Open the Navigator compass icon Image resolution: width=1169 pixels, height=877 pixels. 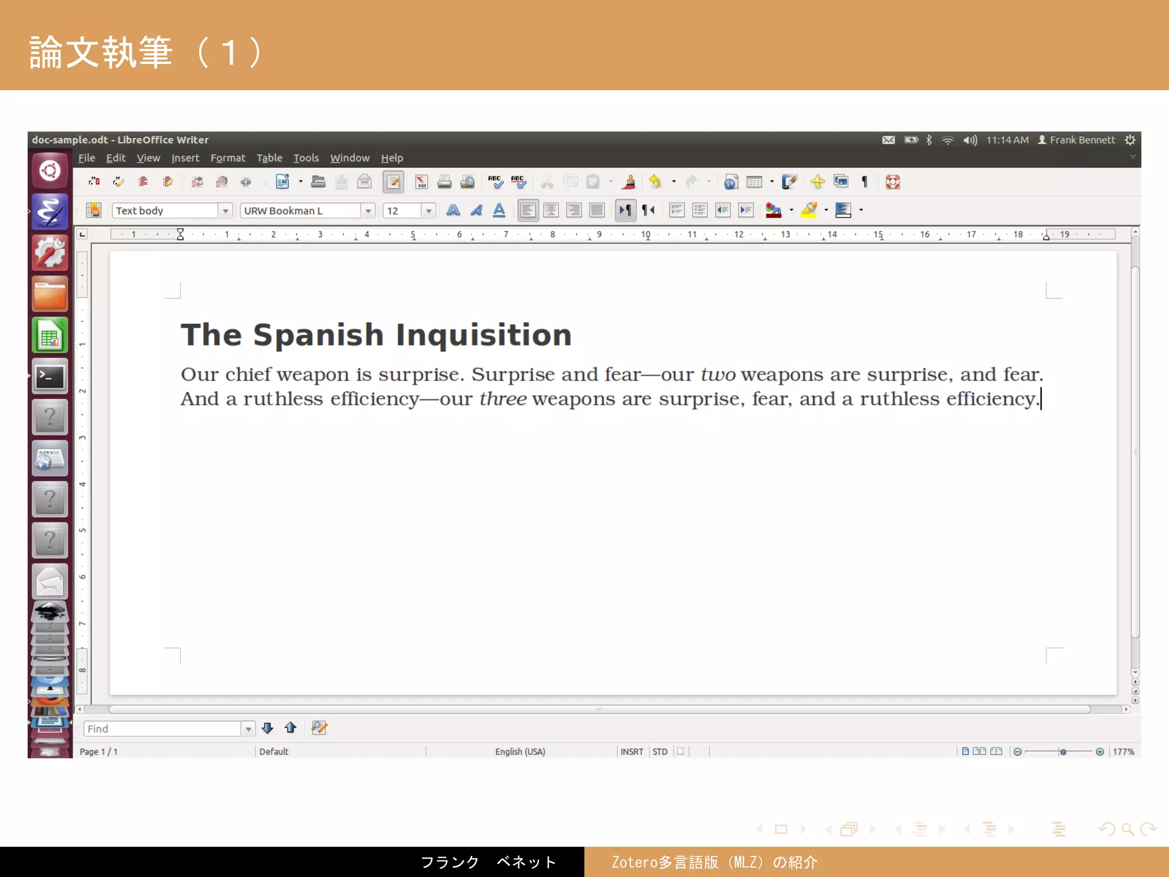click(817, 182)
